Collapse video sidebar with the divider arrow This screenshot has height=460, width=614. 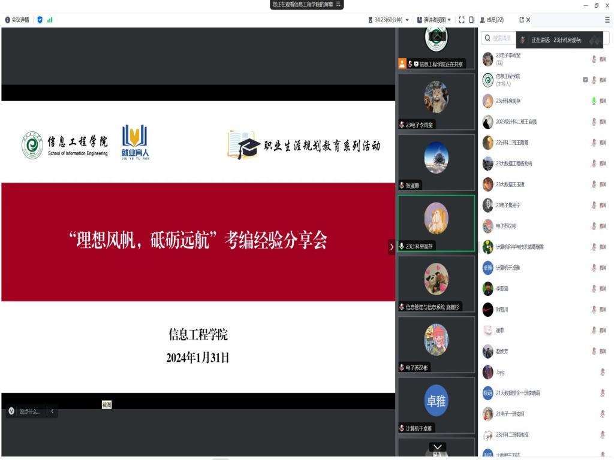pyautogui.click(x=392, y=246)
